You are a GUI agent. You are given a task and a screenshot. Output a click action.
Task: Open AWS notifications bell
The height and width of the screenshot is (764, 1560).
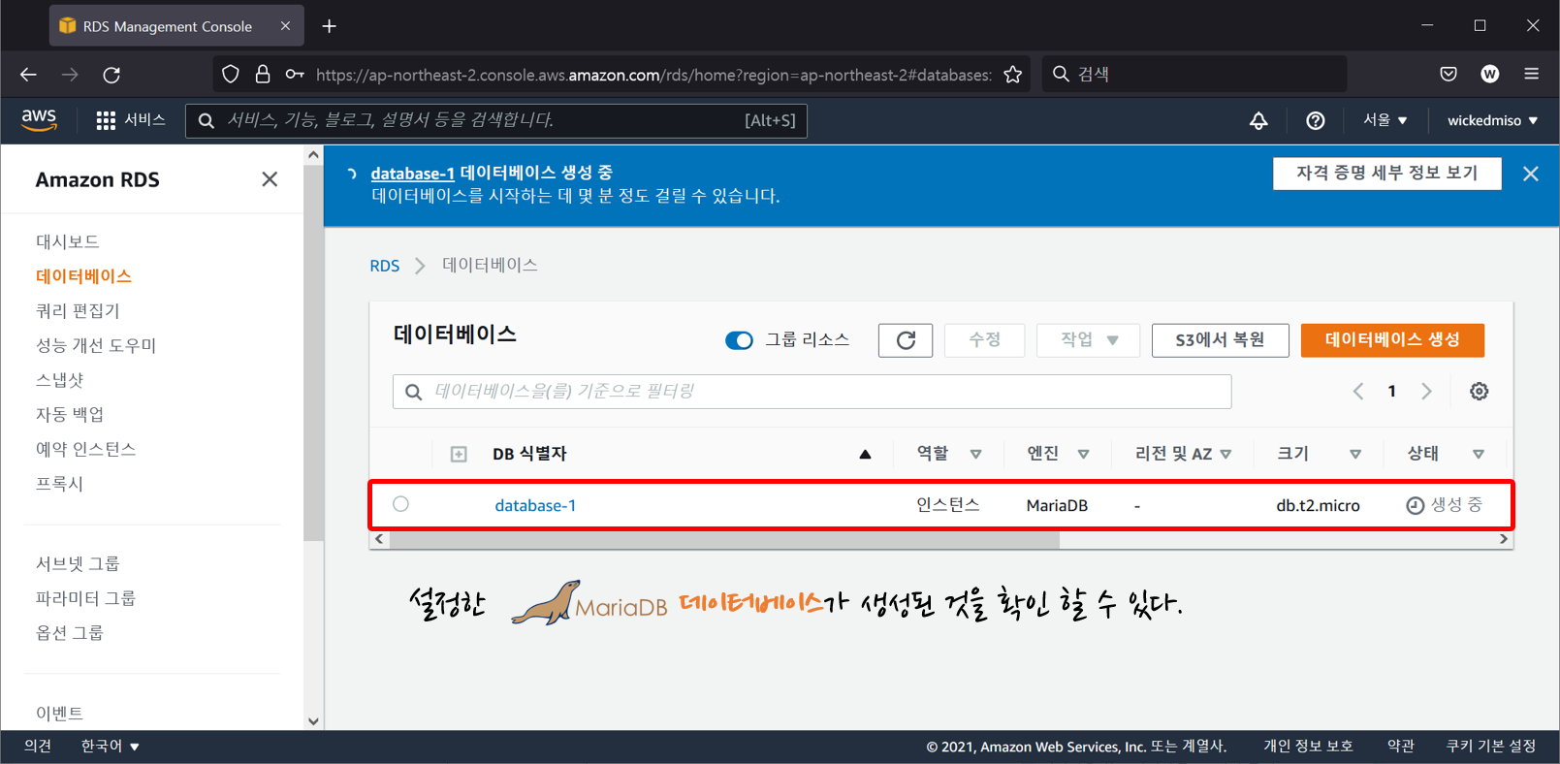click(1258, 120)
